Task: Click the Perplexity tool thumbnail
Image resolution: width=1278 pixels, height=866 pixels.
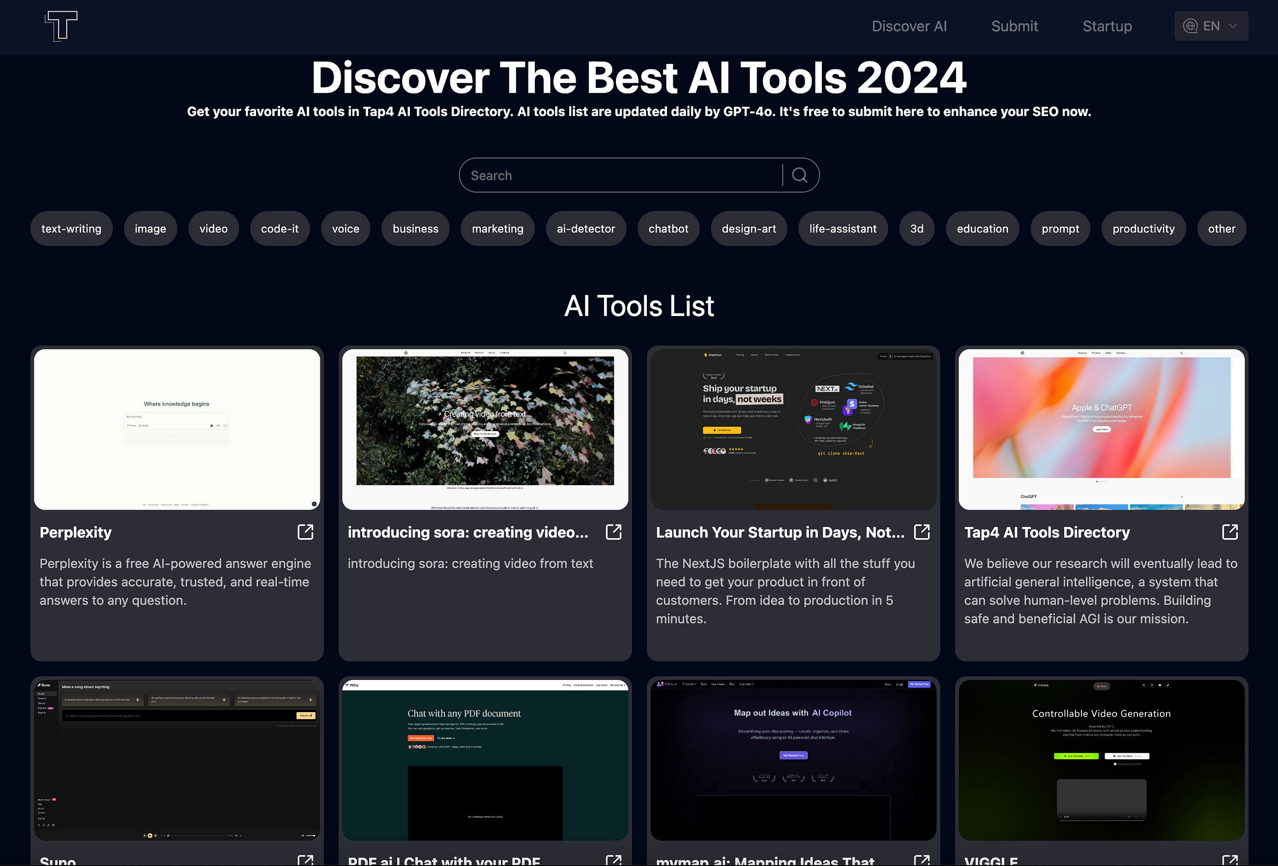Action: pyautogui.click(x=177, y=429)
